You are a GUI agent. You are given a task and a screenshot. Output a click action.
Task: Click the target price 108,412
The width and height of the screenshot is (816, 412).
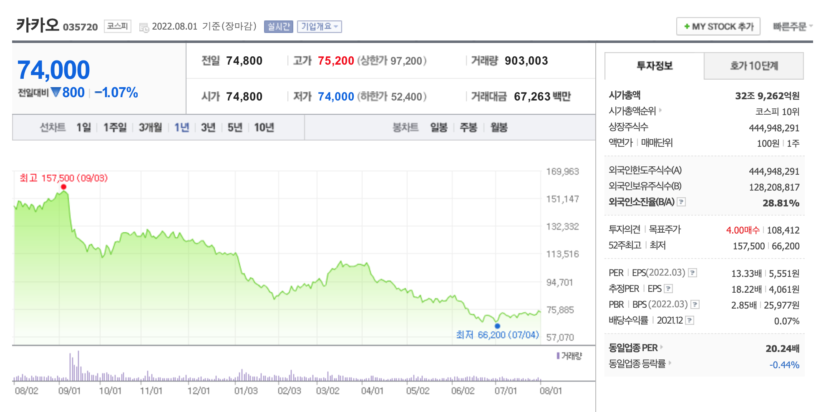coord(783,230)
